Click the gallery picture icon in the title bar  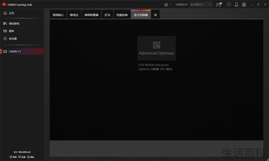coord(229,4)
